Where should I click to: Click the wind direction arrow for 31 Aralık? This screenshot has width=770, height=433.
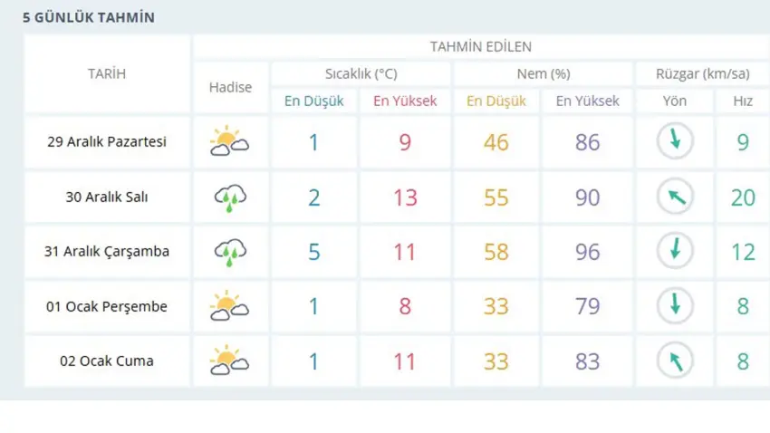[x=675, y=252]
